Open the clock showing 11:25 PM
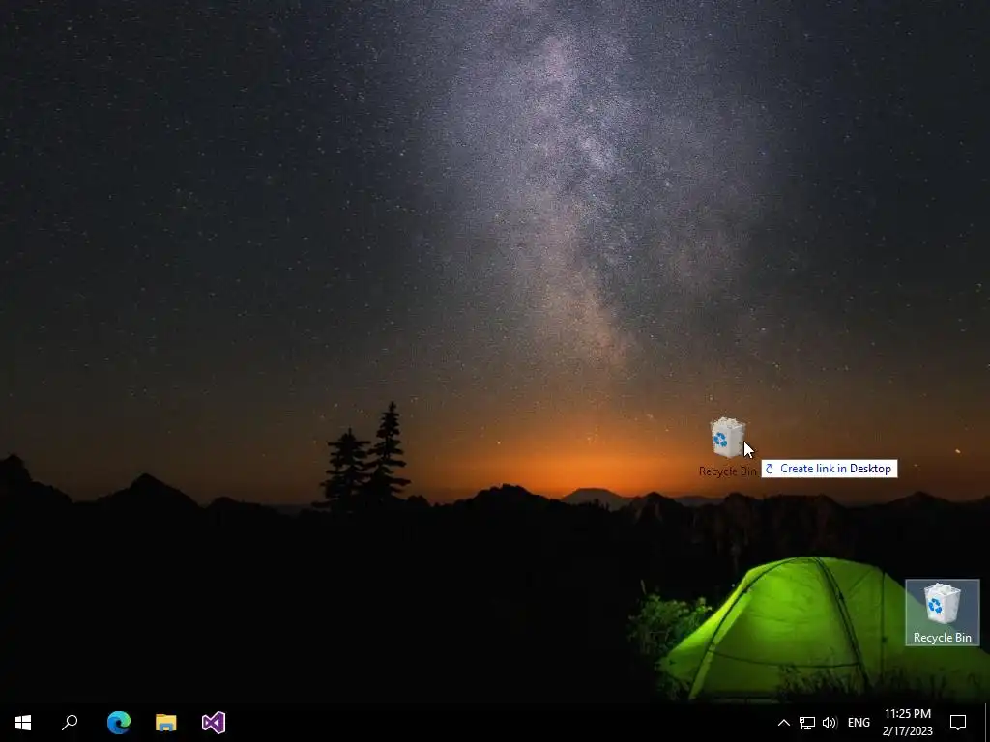 907,723
